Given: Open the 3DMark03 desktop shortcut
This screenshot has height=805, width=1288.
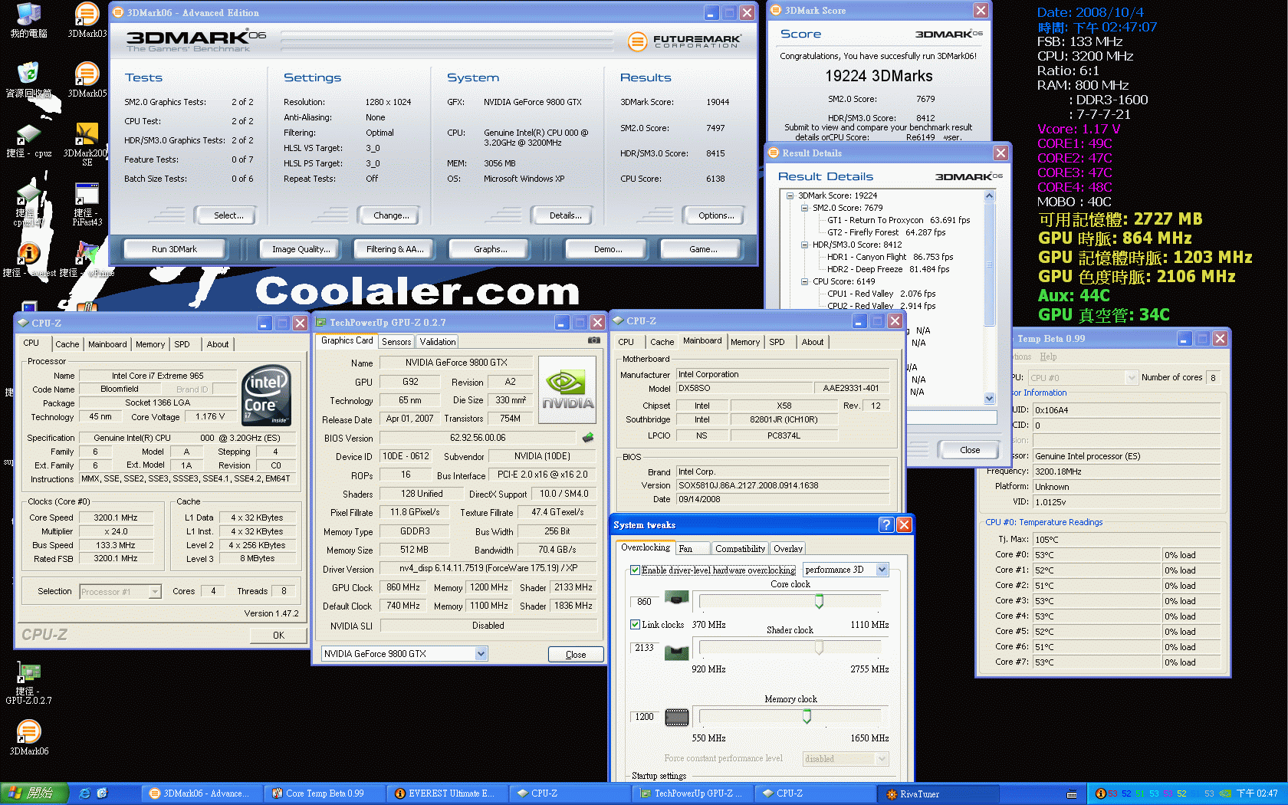Looking at the screenshot, I should (87, 21).
